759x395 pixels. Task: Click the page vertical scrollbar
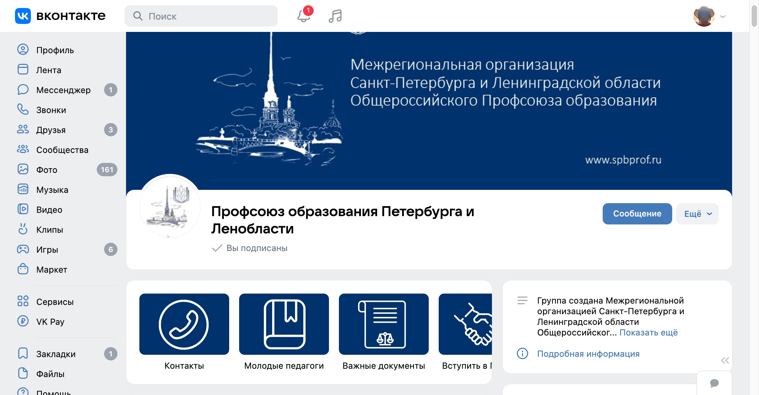[754, 15]
